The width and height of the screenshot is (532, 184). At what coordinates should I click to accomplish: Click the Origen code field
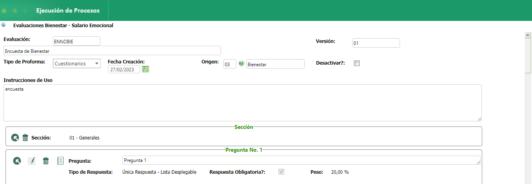click(230, 64)
